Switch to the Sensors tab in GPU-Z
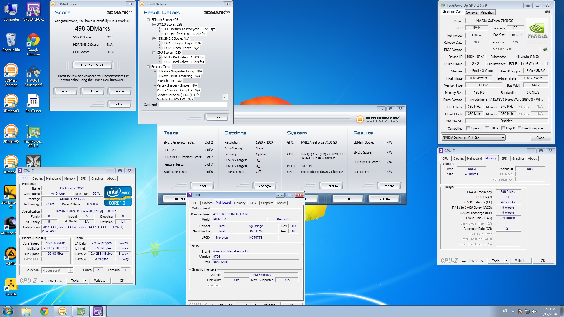The height and width of the screenshot is (317, 564). tap(471, 12)
